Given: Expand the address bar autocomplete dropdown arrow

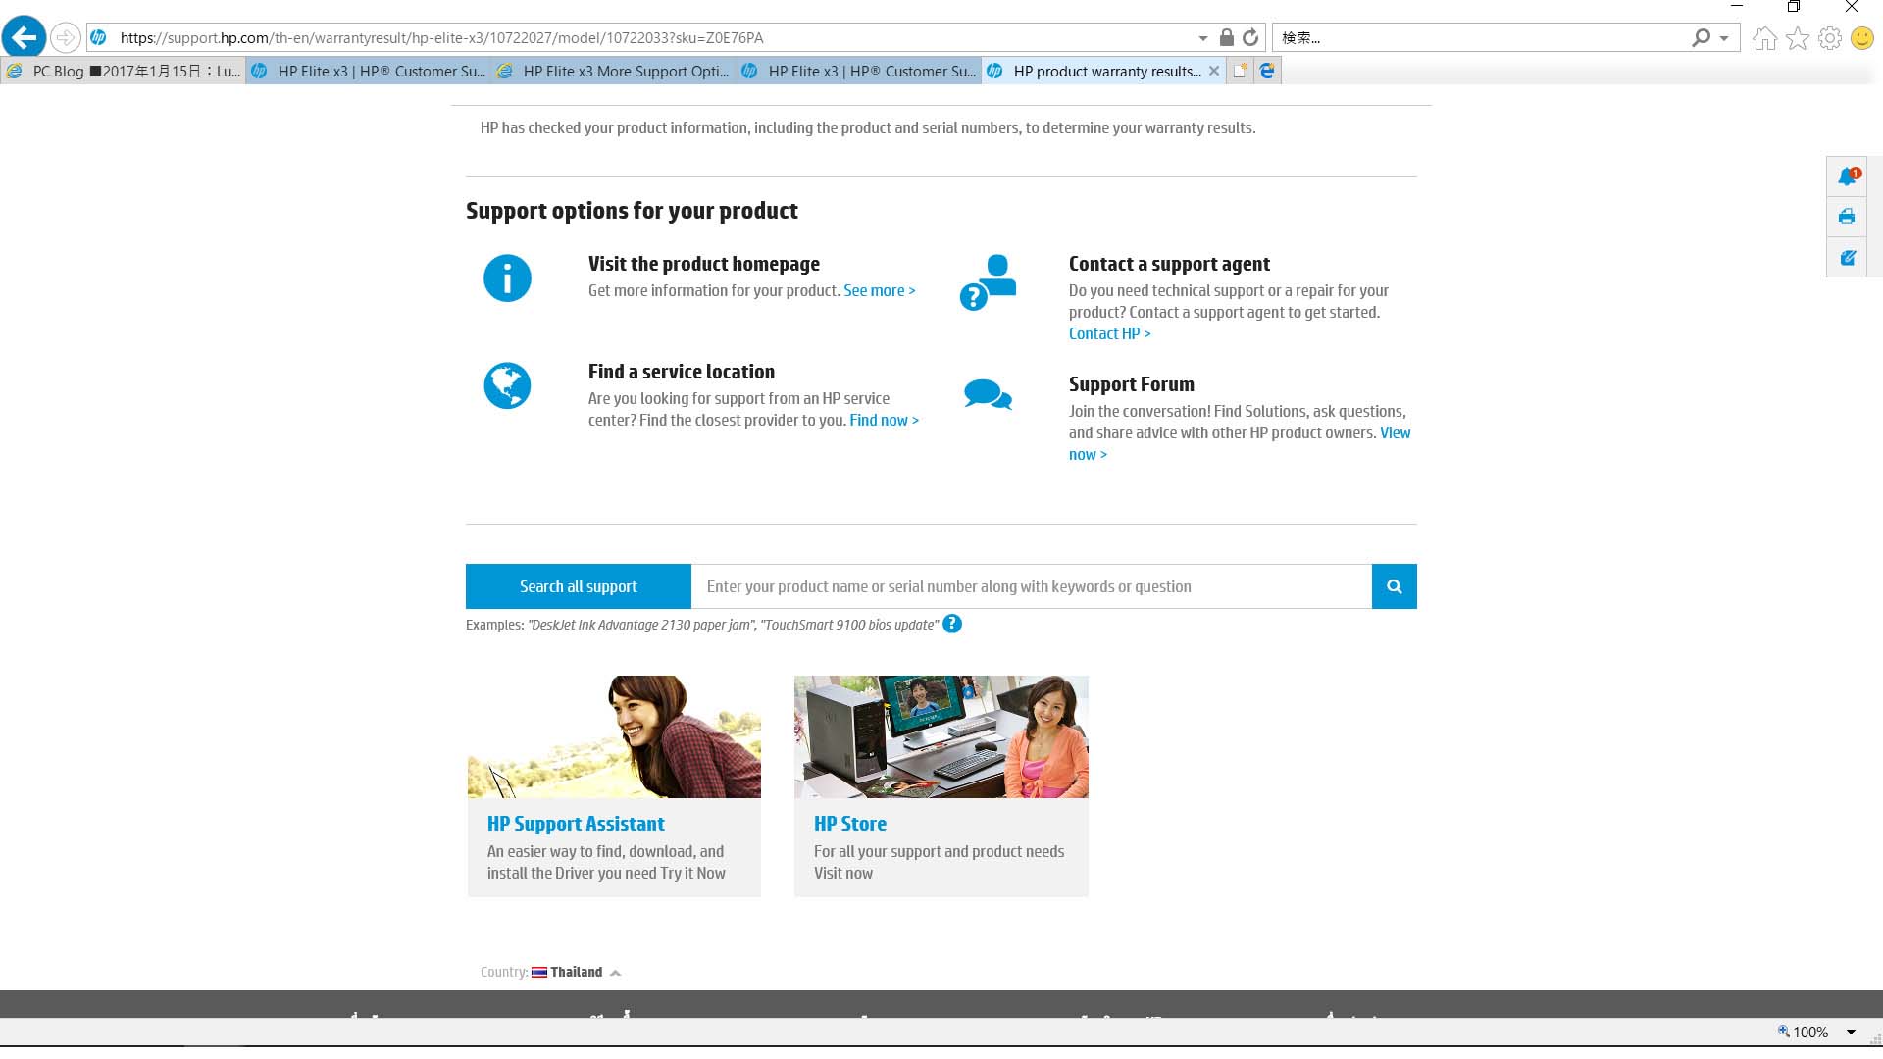Looking at the screenshot, I should coord(1202,38).
